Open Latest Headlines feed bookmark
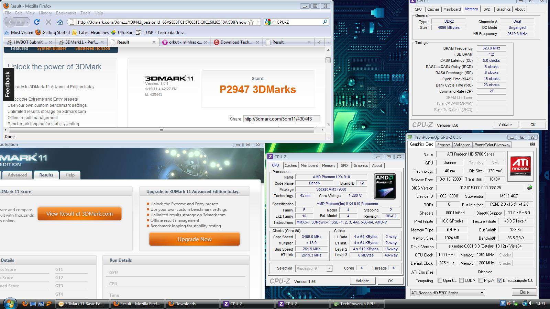 pyautogui.click(x=90, y=33)
